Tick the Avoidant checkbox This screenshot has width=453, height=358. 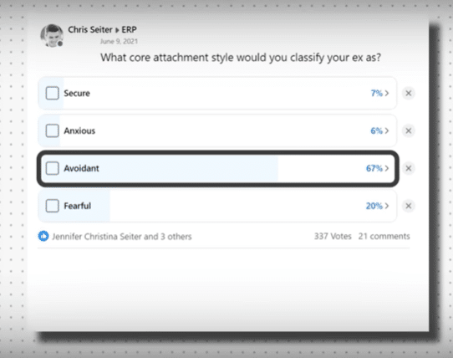point(53,168)
